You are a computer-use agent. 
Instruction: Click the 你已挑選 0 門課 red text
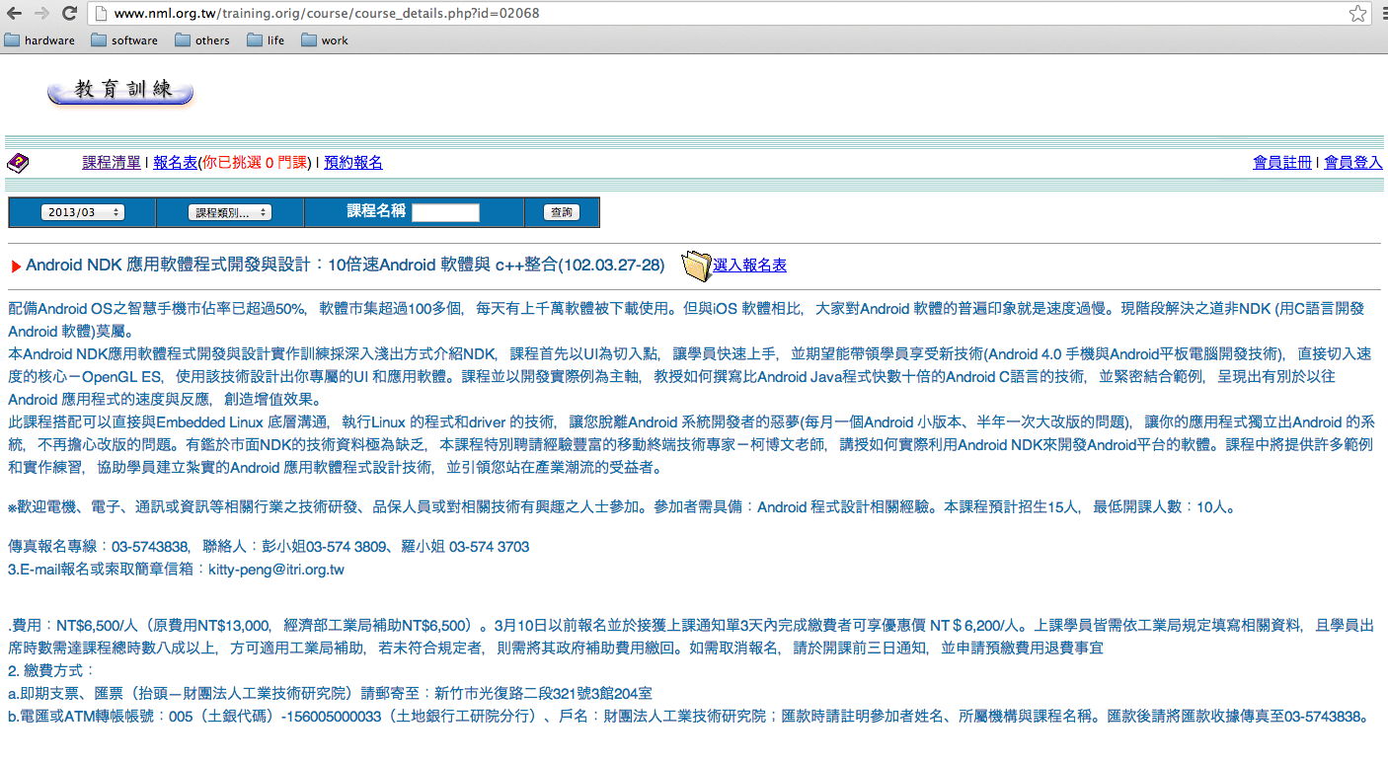click(257, 163)
